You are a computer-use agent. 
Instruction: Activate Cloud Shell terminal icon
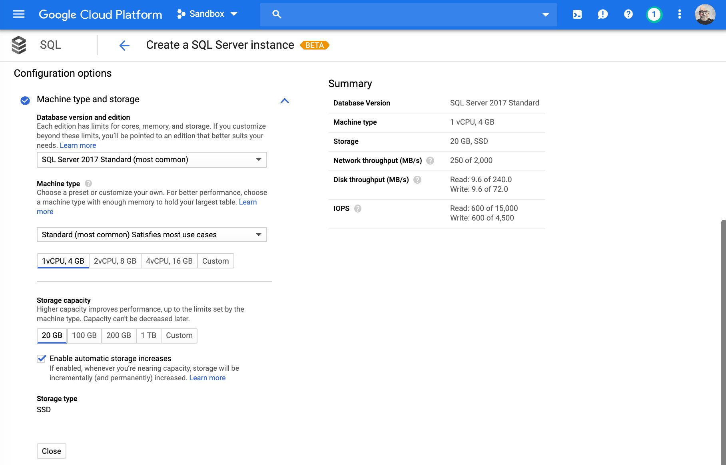(577, 14)
